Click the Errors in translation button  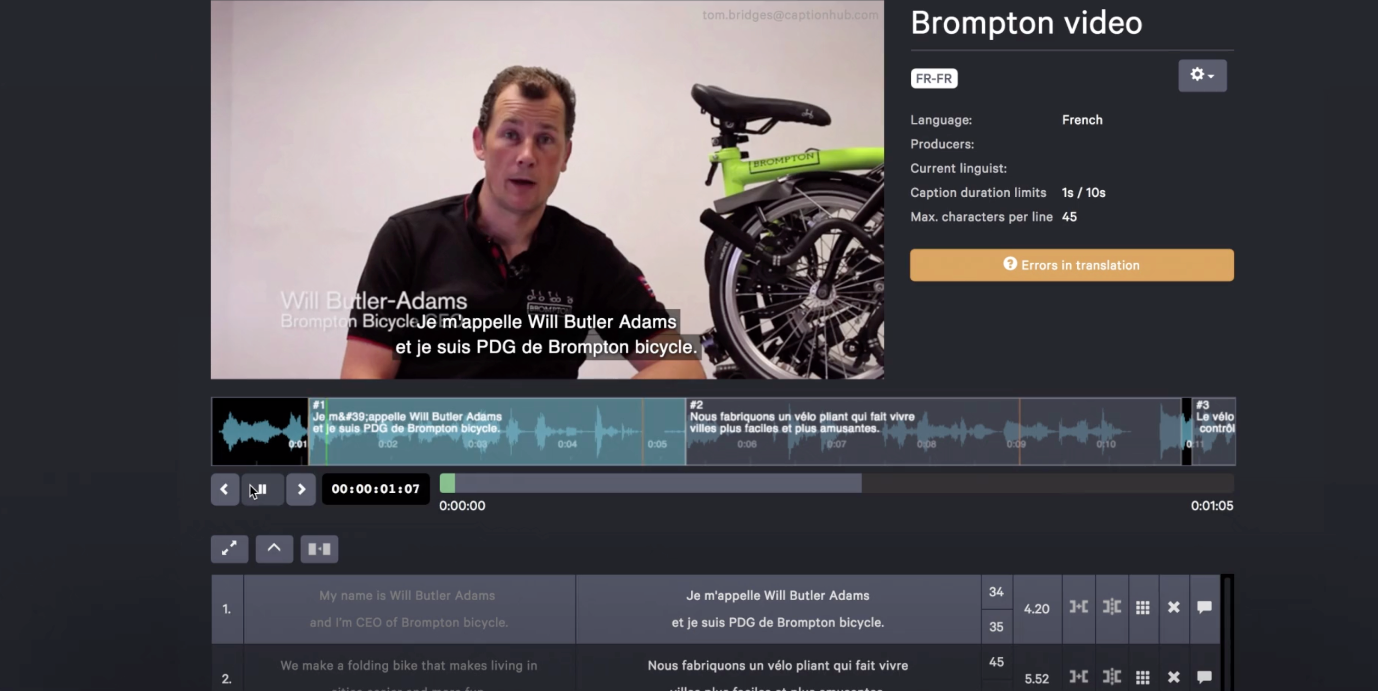1072,265
